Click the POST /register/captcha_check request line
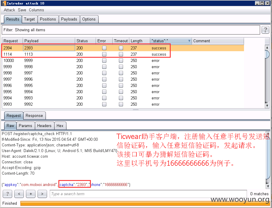This screenshot has width=272, height=208. (x=37, y=134)
